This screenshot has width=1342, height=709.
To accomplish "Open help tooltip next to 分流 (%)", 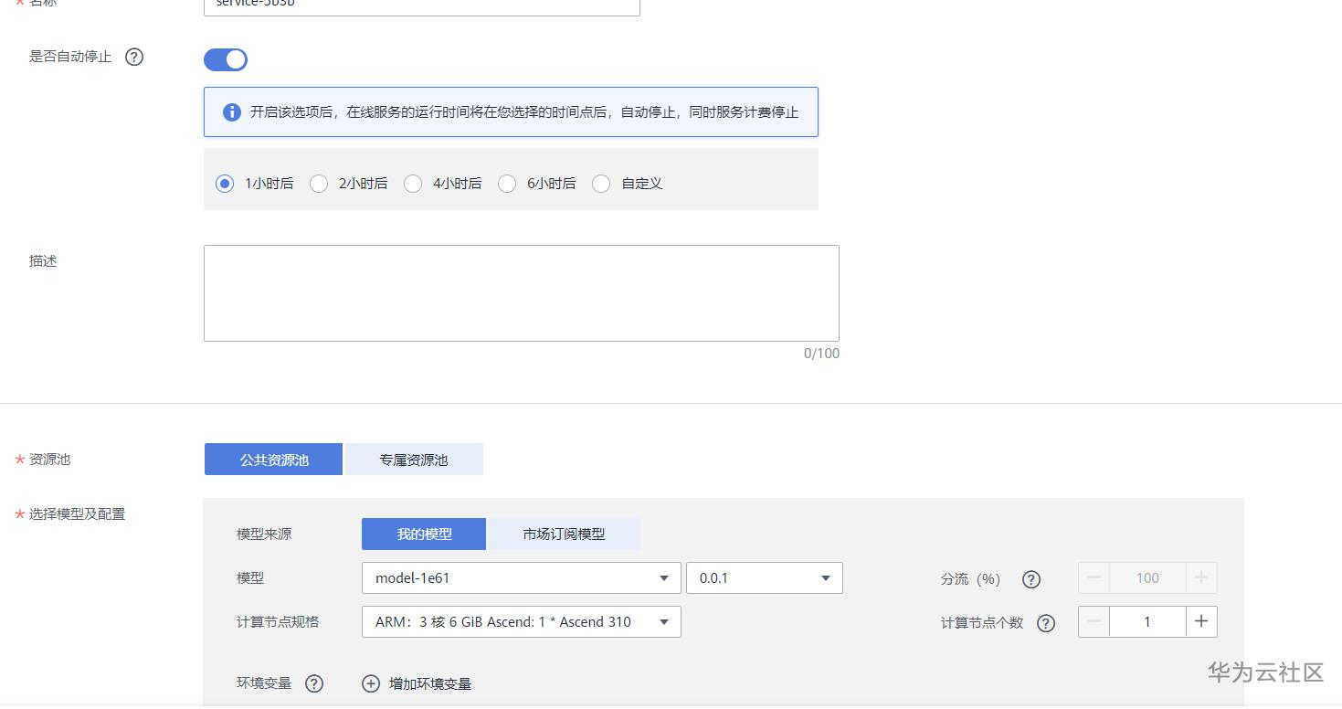I will [1030, 579].
